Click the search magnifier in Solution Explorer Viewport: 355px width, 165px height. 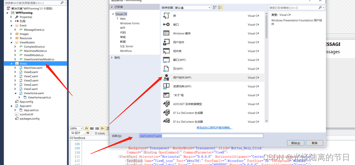coord(62,3)
